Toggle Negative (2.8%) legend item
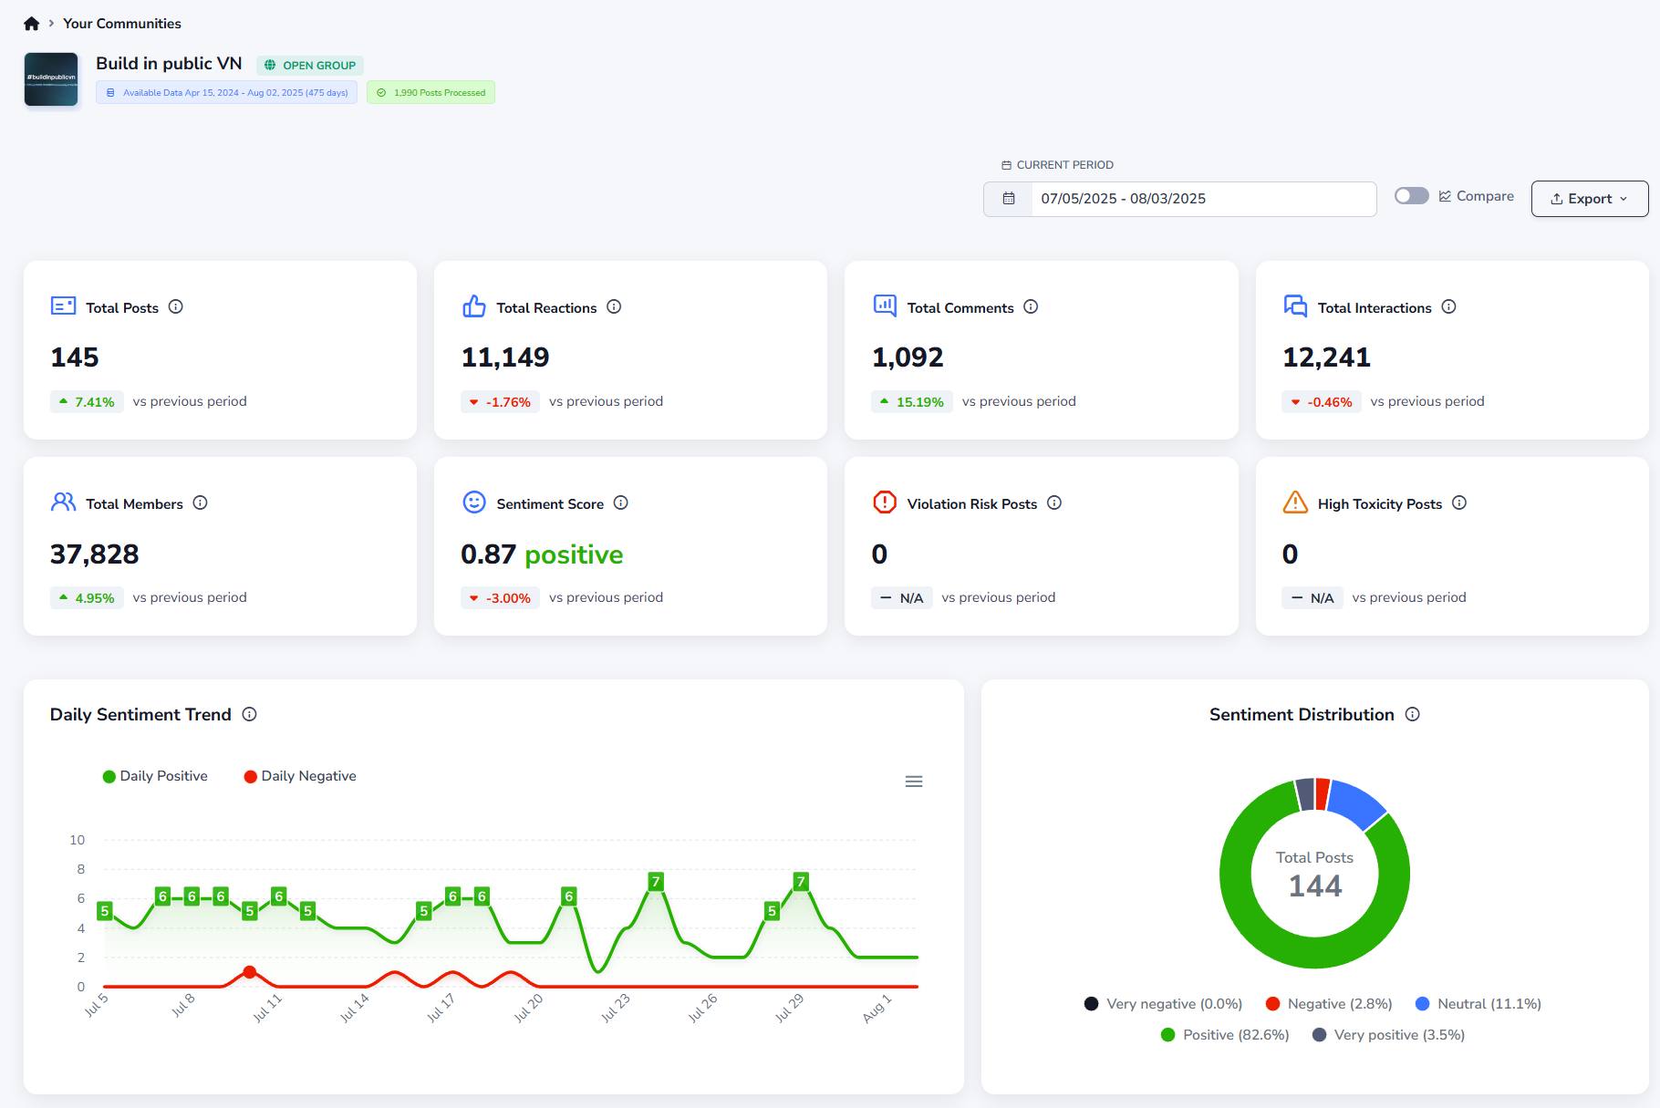Image resolution: width=1660 pixels, height=1108 pixels. point(1329,1004)
